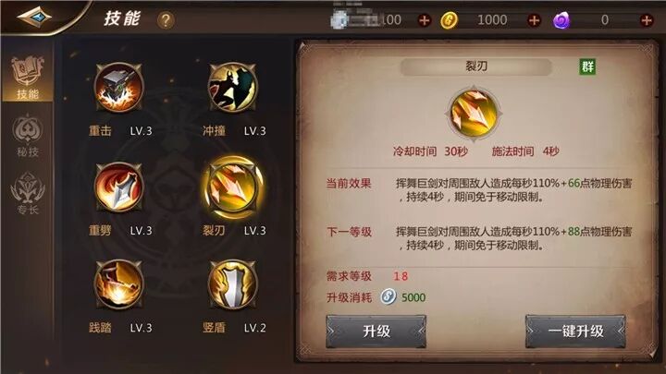Screen dimensions: 666x374
Task: Select the 冲撞 skill icon
Action: 232,88
